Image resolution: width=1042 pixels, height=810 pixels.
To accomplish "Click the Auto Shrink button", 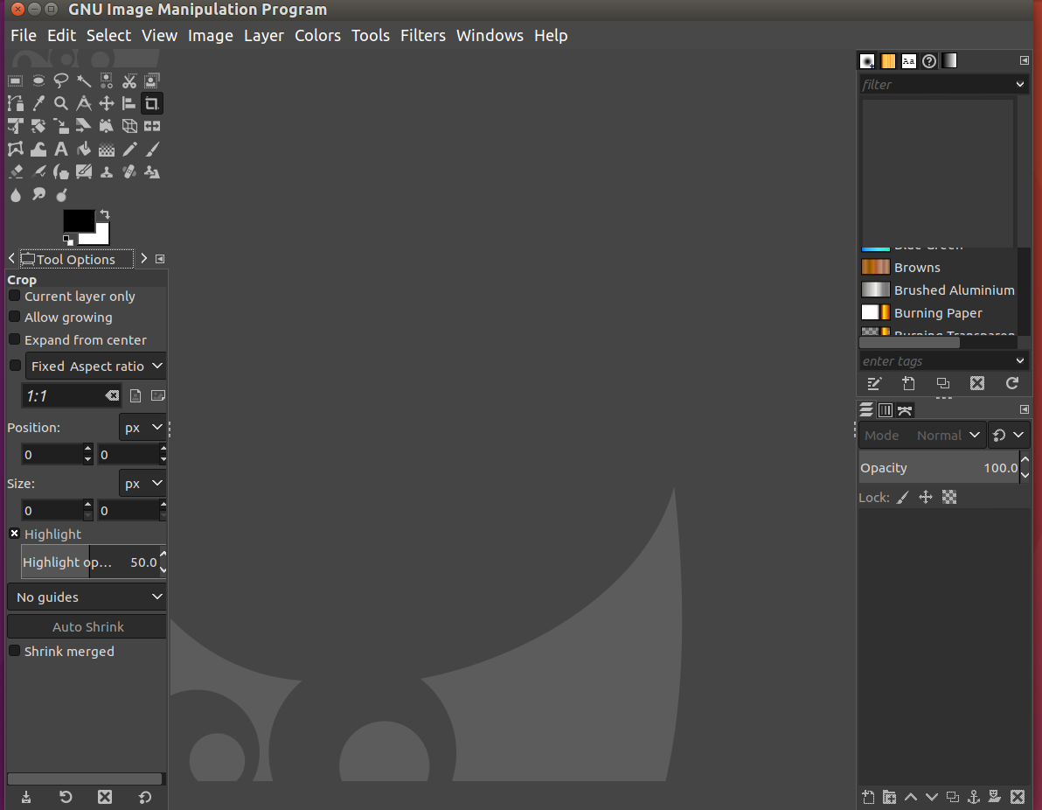I will (x=87, y=627).
